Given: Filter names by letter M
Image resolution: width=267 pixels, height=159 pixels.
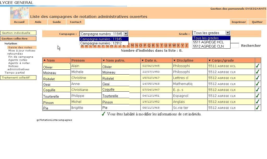Looking at the screenshot, I should pos(132,45).
